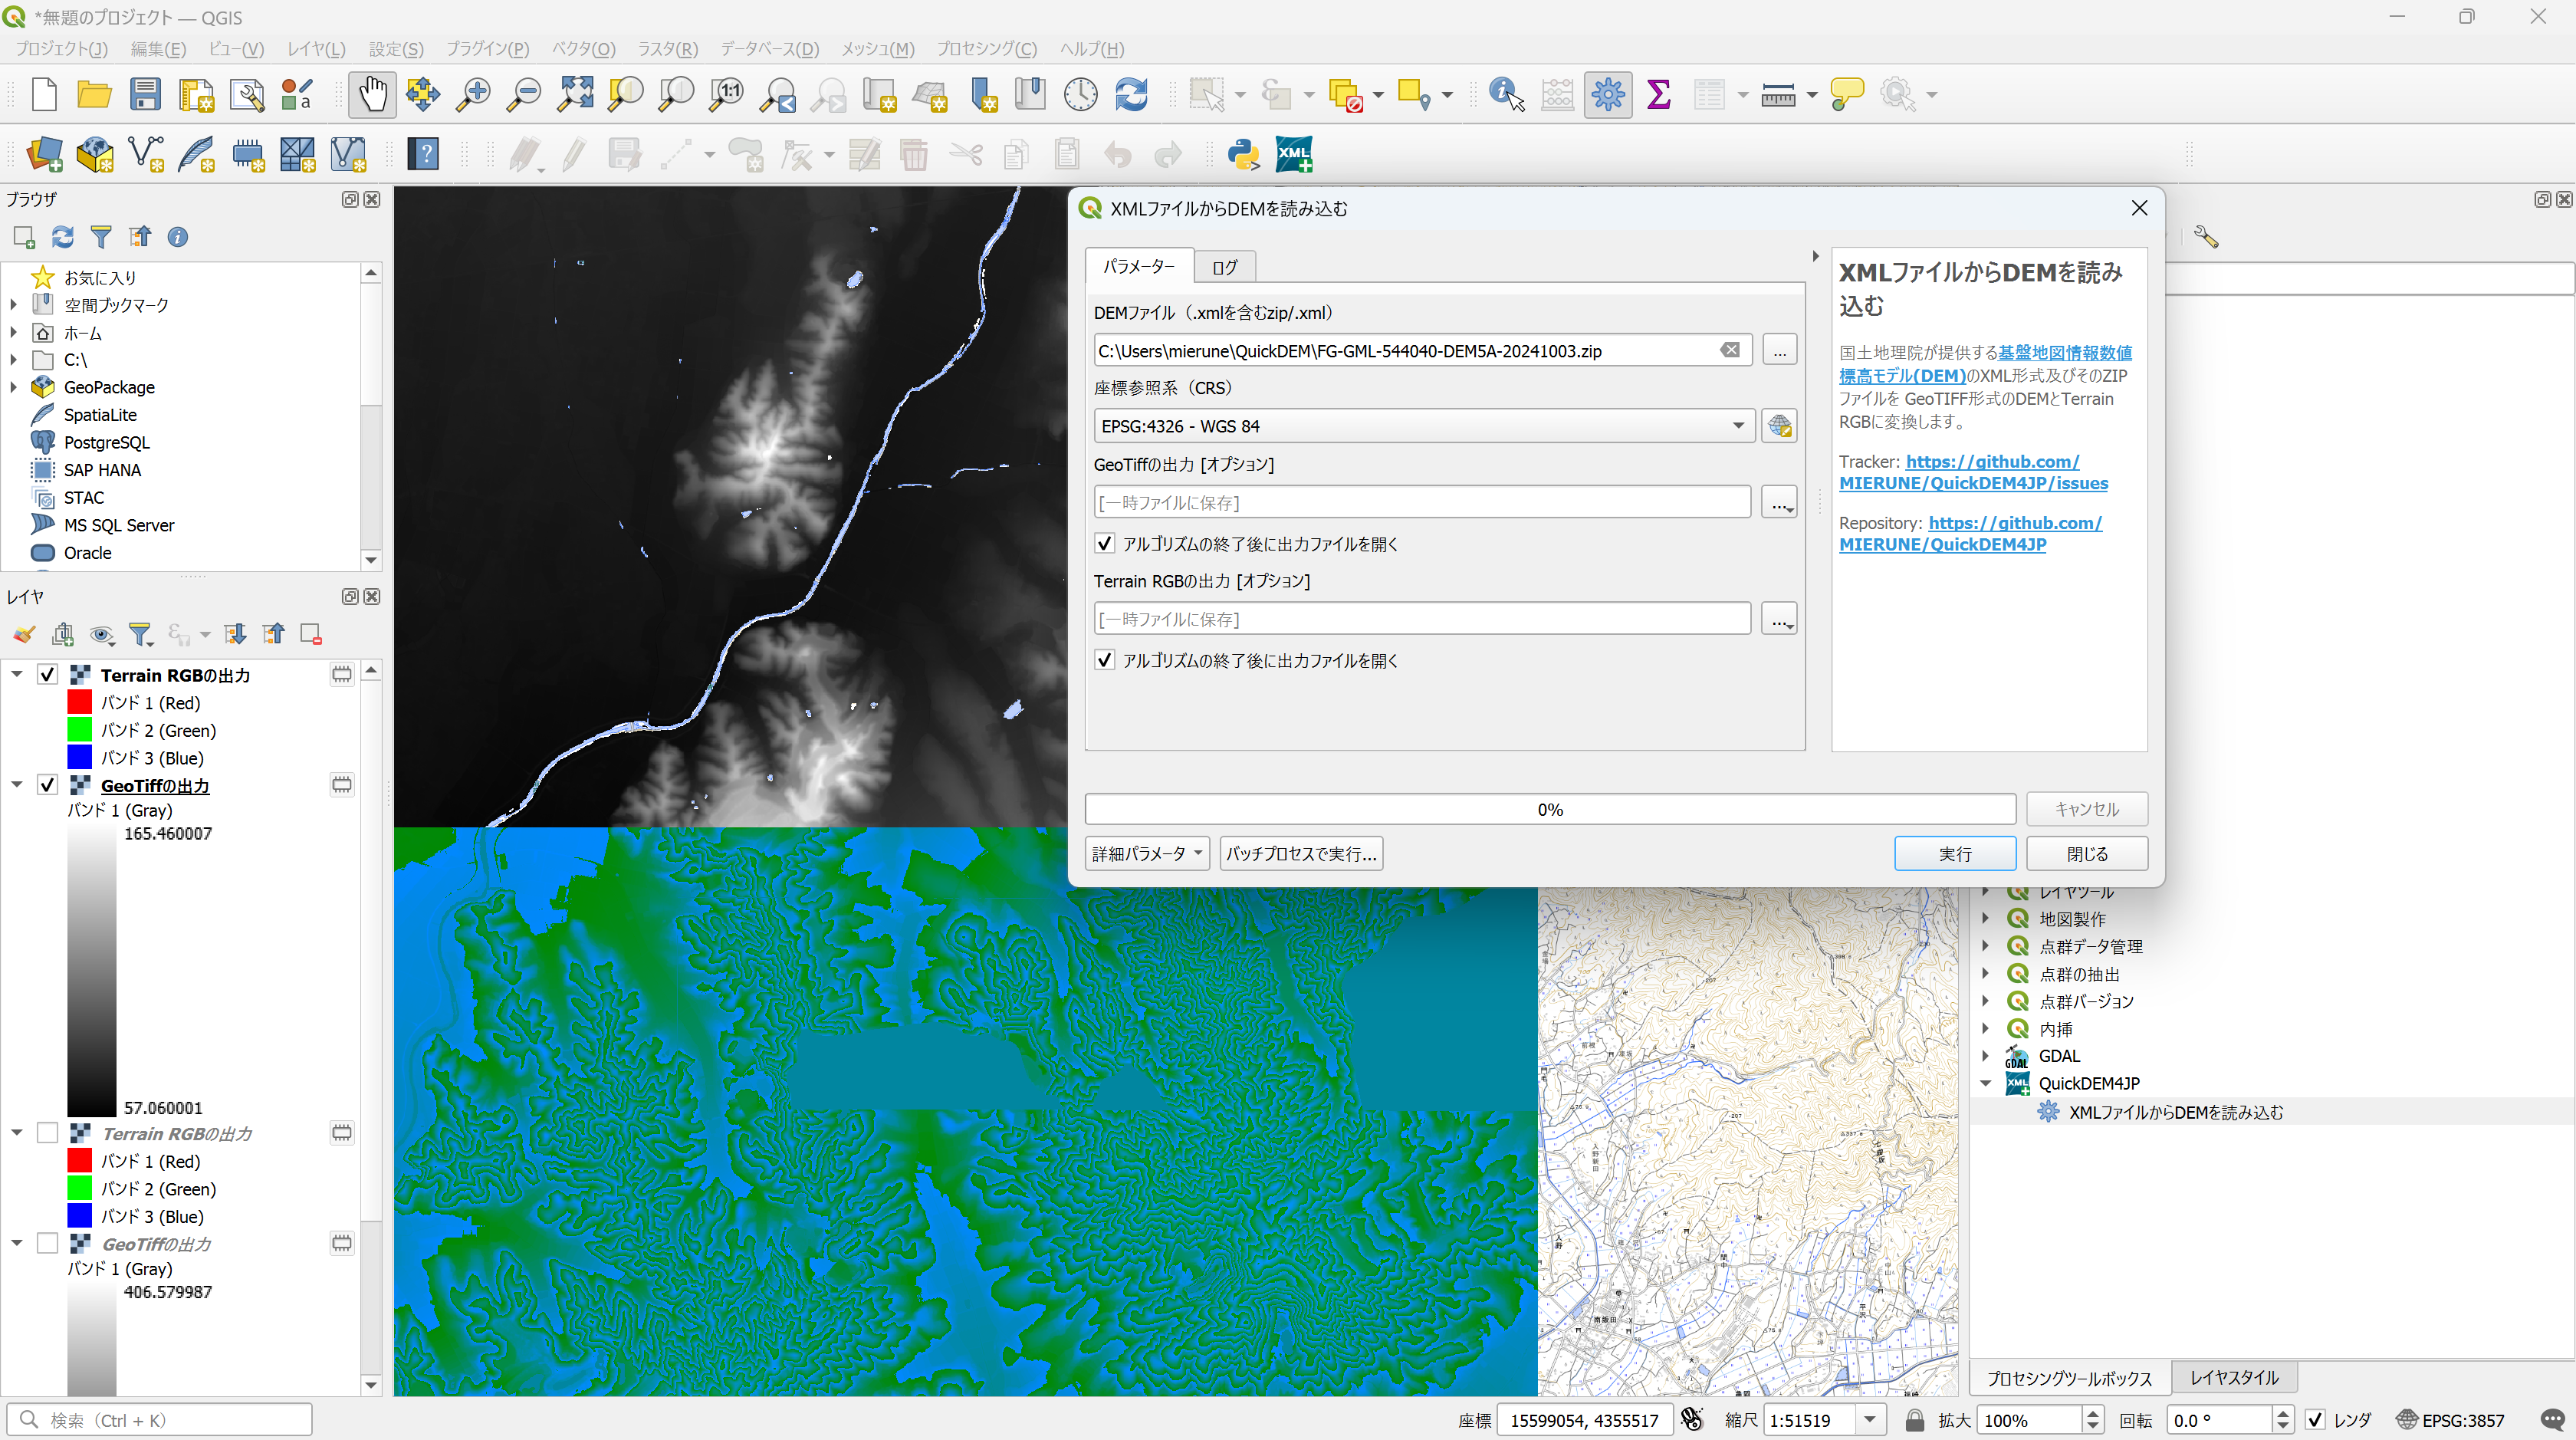Open the Identify Features tool
This screenshot has width=2576, height=1440.
pyautogui.click(x=1506, y=95)
